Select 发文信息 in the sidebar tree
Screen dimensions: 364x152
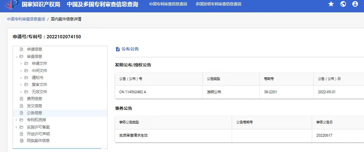click(34, 106)
